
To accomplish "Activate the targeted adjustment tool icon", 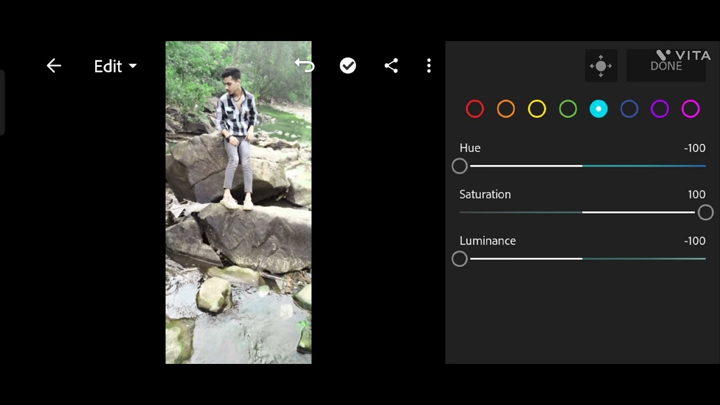I will click(x=601, y=66).
